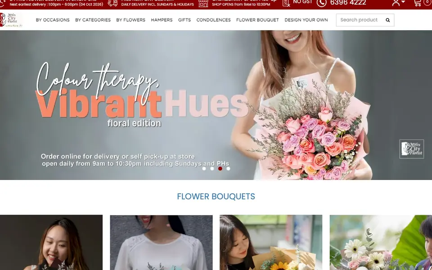Expand the account dropdown arrow

coord(403,2)
